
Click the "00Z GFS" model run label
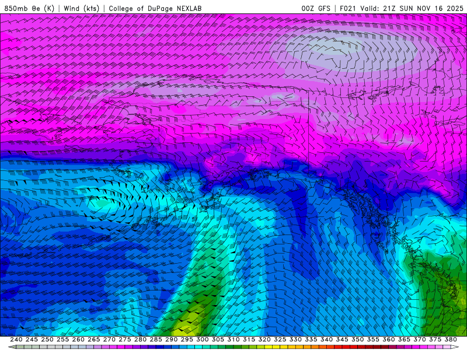click(x=316, y=8)
